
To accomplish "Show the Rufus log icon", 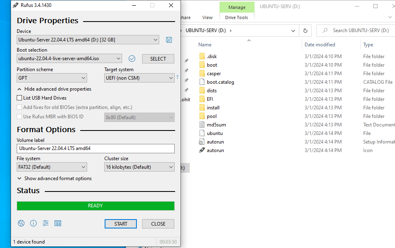I will (x=58, y=223).
